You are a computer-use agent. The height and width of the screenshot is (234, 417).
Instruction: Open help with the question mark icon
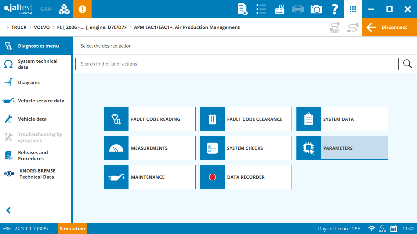click(x=335, y=9)
